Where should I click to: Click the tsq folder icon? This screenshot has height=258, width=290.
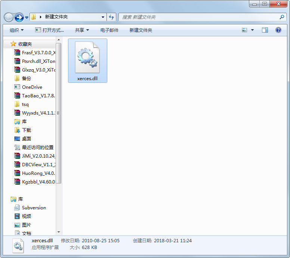pyautogui.click(x=17, y=104)
